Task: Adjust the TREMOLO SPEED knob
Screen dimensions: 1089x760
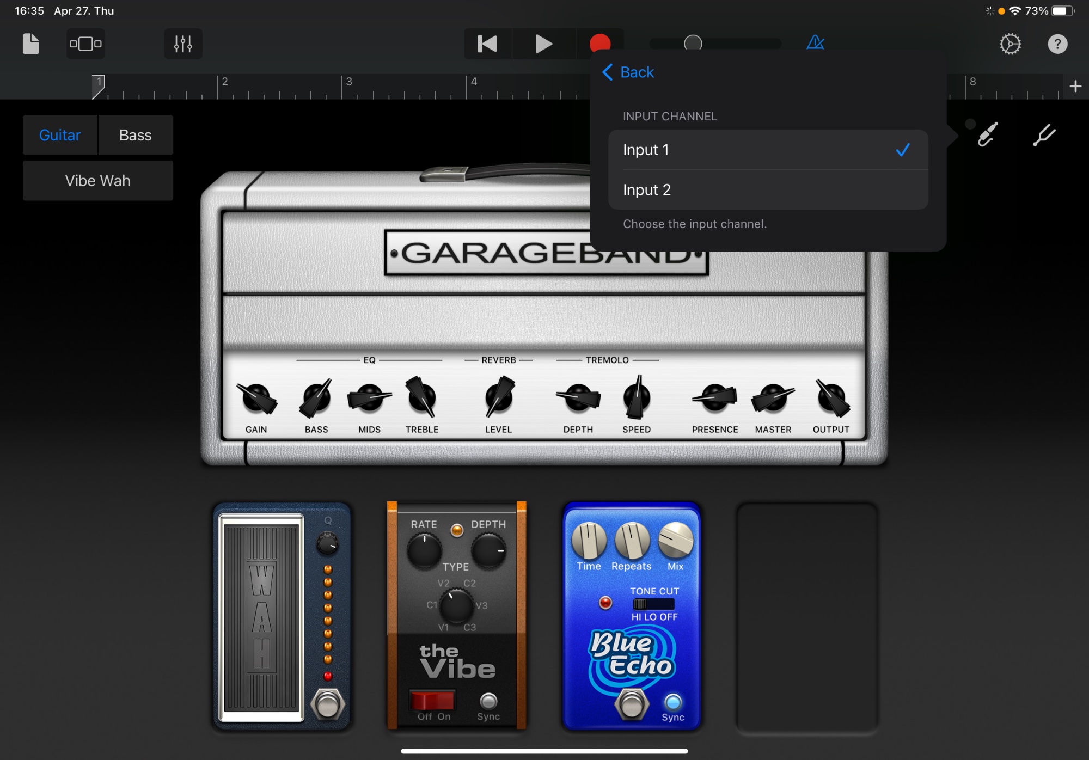Action: [x=637, y=397]
